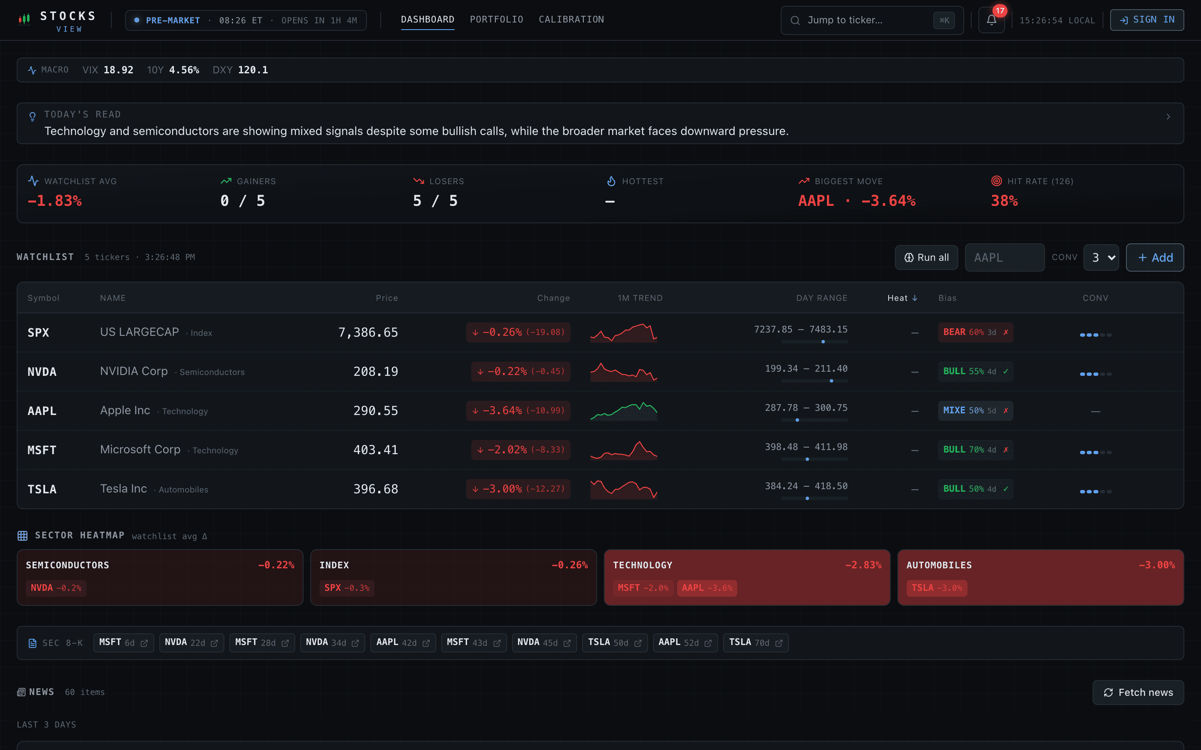Open the notifications bell icon
Screen dimensions: 1201x750
(x=991, y=20)
